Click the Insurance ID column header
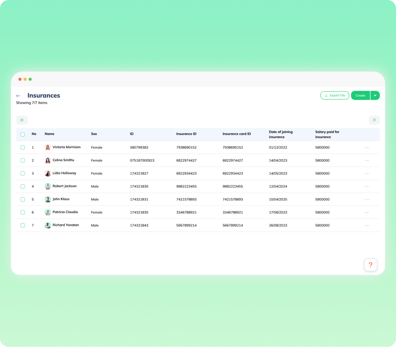 pos(186,134)
